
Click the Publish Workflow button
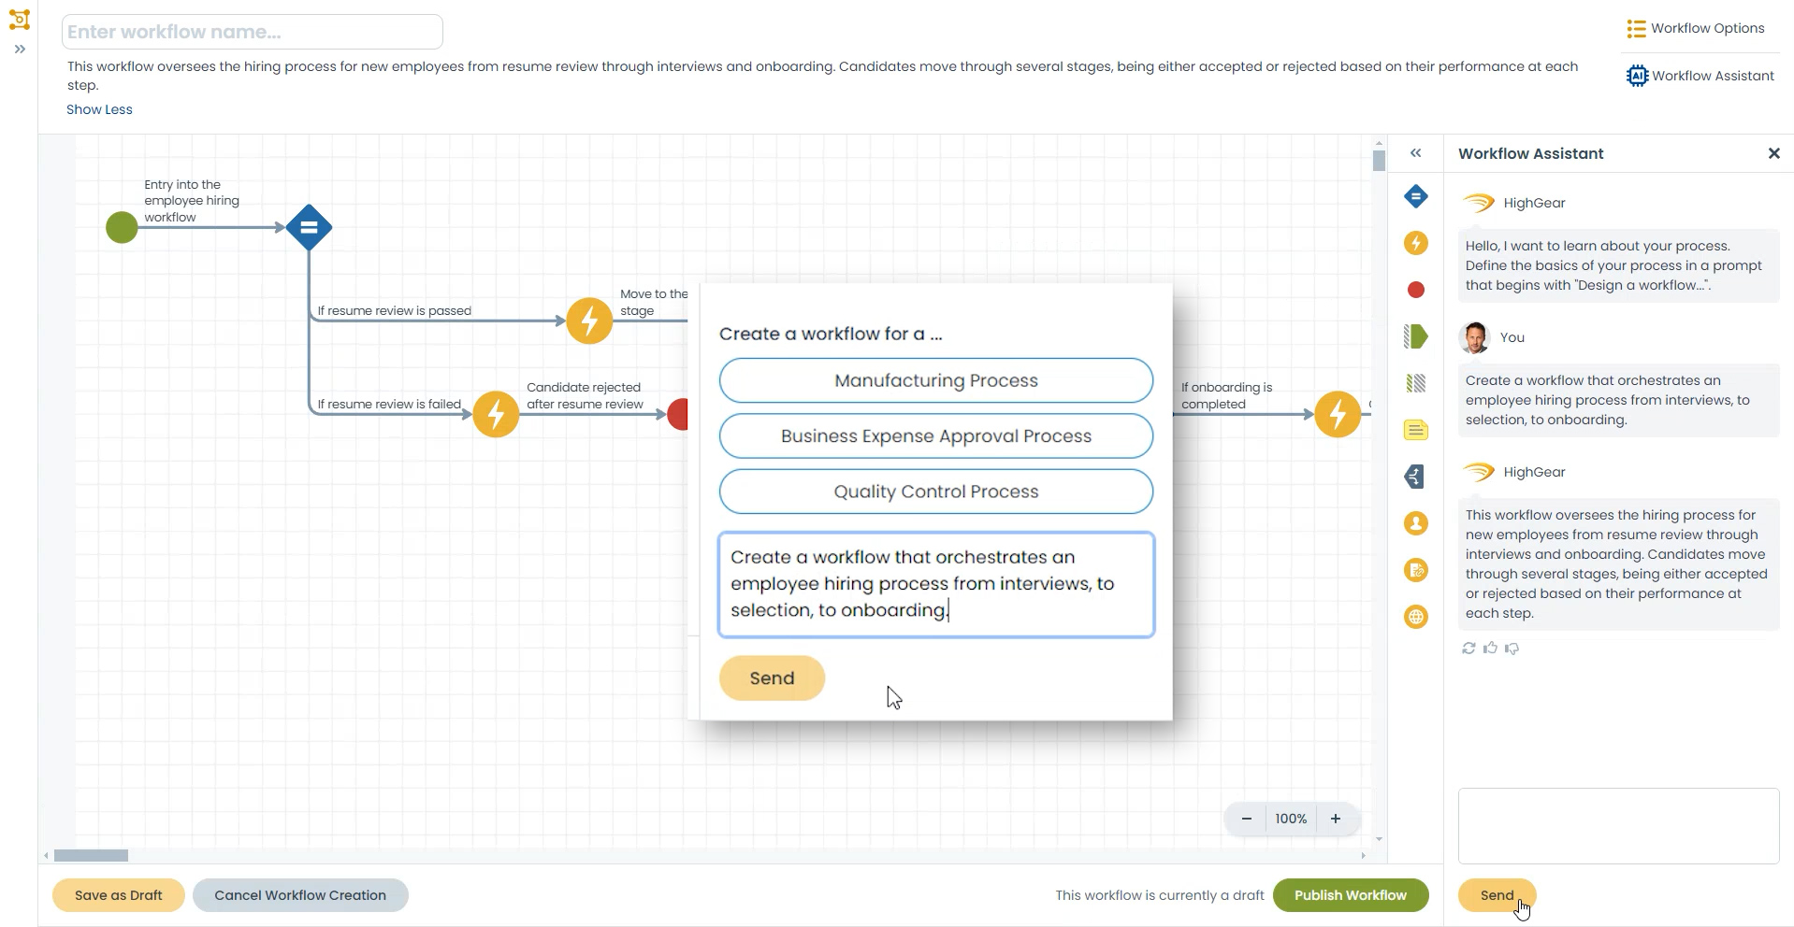click(x=1350, y=894)
